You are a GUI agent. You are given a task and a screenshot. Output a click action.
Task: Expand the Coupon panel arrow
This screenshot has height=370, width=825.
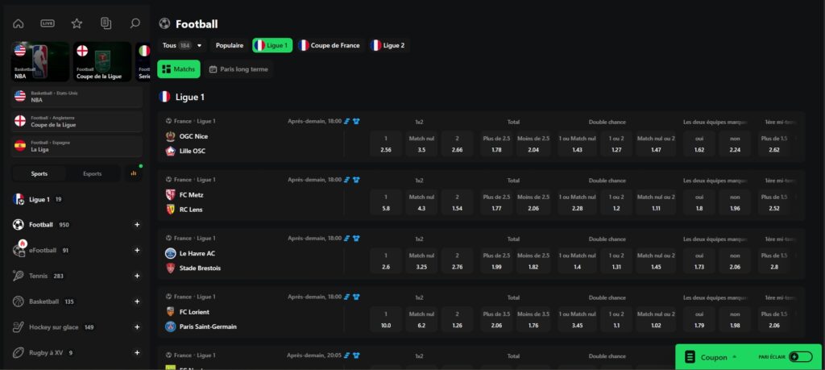point(734,356)
